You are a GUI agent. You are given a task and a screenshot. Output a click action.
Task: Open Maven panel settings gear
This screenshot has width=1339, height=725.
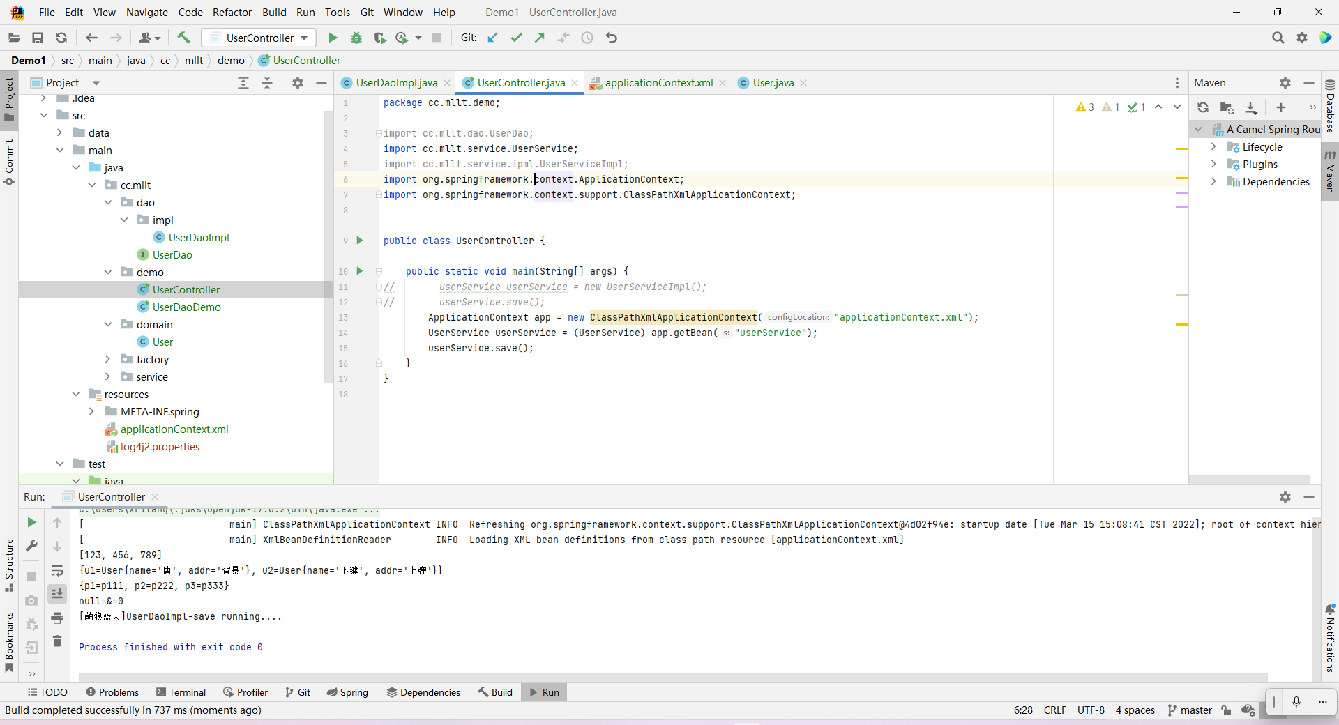click(1285, 83)
